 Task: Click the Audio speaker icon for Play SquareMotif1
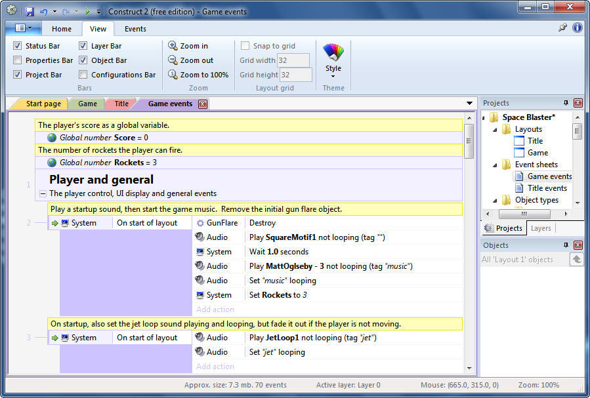(200, 237)
